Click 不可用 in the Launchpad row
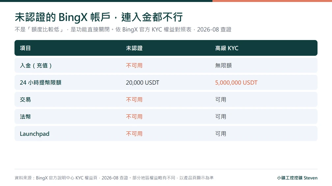Screen dimensions: 332x186 [134, 134]
